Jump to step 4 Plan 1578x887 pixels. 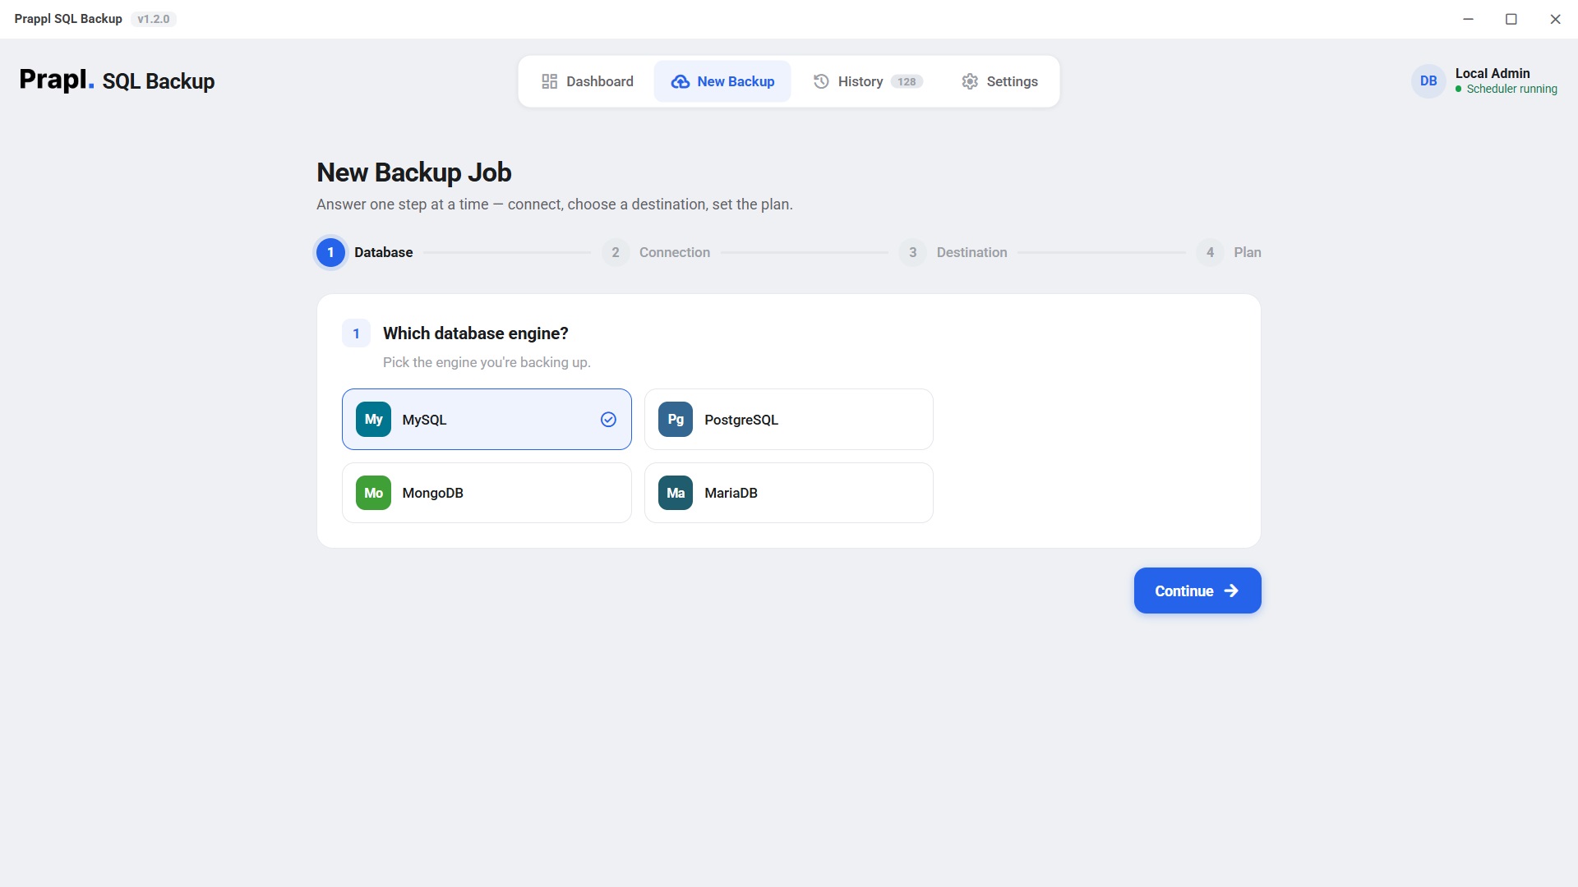pyautogui.click(x=1229, y=252)
